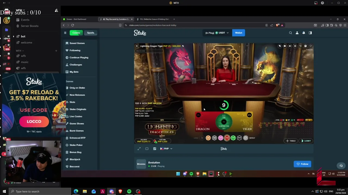This screenshot has width=348, height=195.
Task: Open the Stake search icon
Action: [290, 33]
